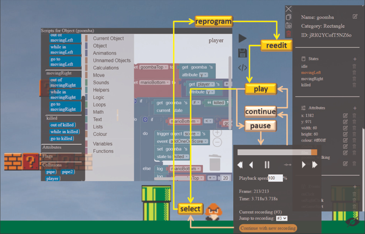Show generated code with the </> icon
365x234 pixels.
(x=243, y=68)
